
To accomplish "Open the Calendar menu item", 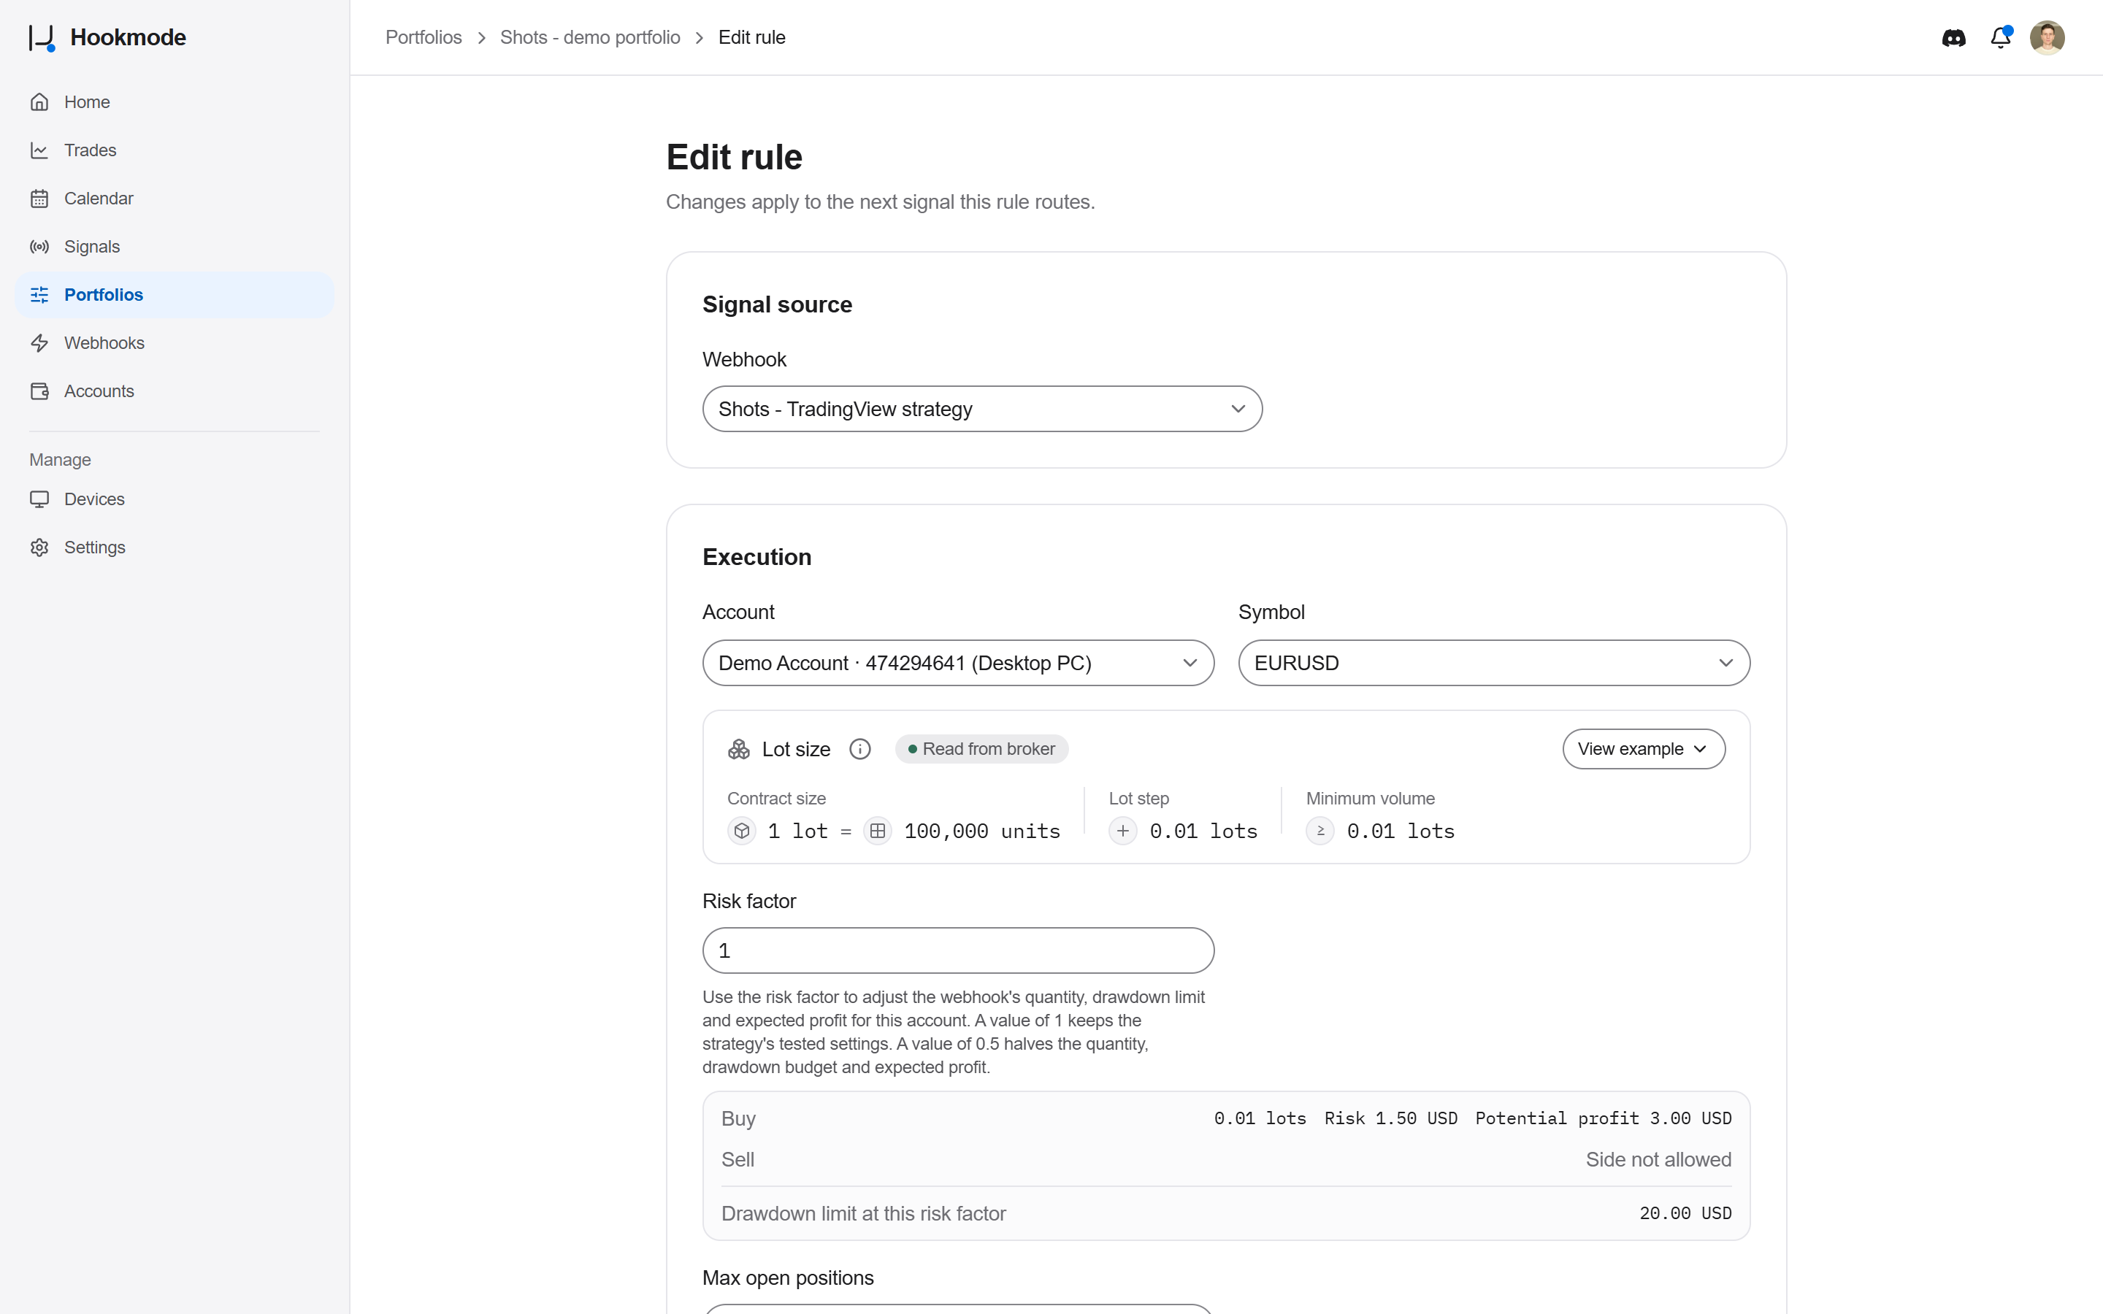I will (x=175, y=198).
